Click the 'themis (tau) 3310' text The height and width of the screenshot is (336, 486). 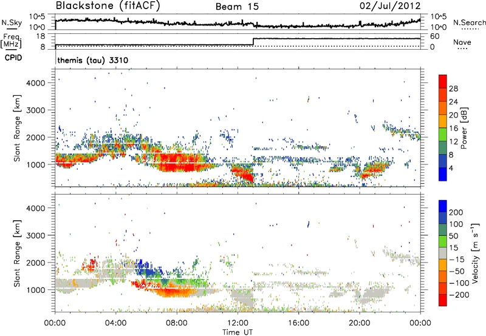coord(93,60)
